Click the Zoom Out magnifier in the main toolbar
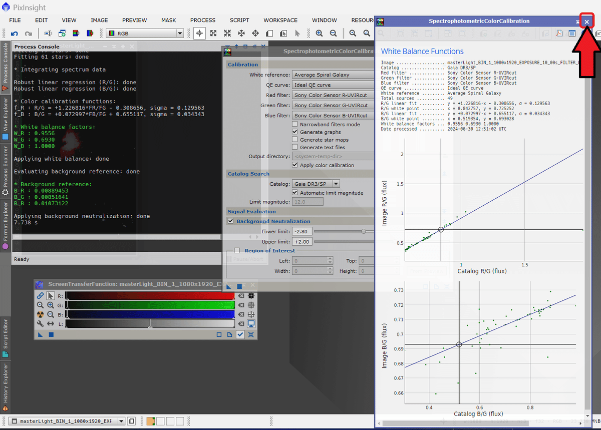Image resolution: width=601 pixels, height=430 pixels. pos(333,34)
